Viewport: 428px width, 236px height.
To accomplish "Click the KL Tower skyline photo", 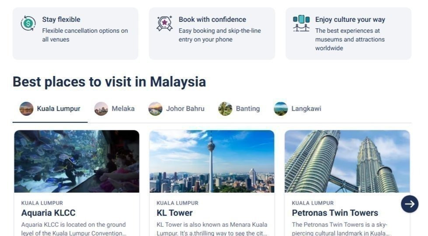I will (x=212, y=161).
